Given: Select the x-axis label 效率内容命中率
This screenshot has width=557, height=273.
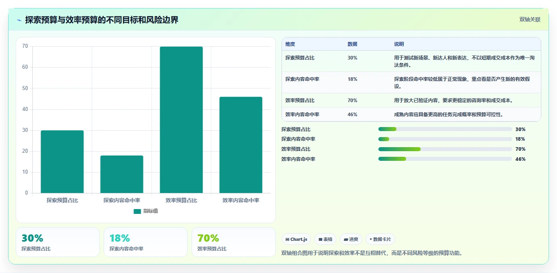Looking at the screenshot, I should point(241,200).
